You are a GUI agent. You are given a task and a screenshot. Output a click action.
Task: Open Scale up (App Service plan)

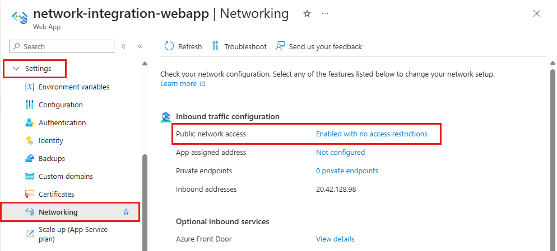pyautogui.click(x=73, y=234)
